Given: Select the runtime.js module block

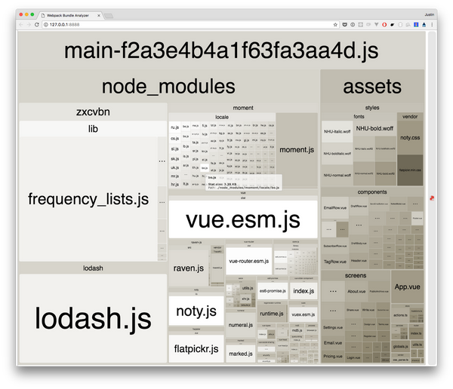Looking at the screenshot, I should 272,314.
